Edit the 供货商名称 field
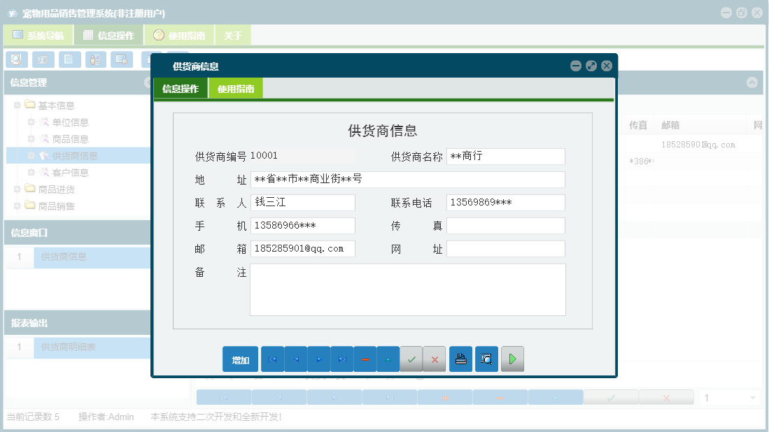The image size is (769, 432). [x=506, y=157]
